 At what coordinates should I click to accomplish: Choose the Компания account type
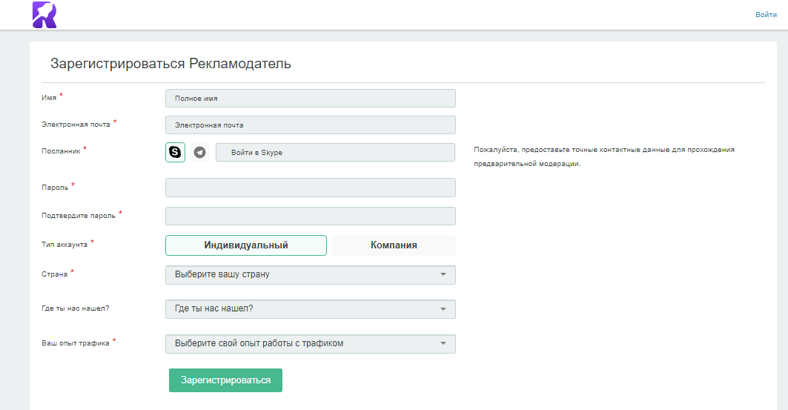394,245
